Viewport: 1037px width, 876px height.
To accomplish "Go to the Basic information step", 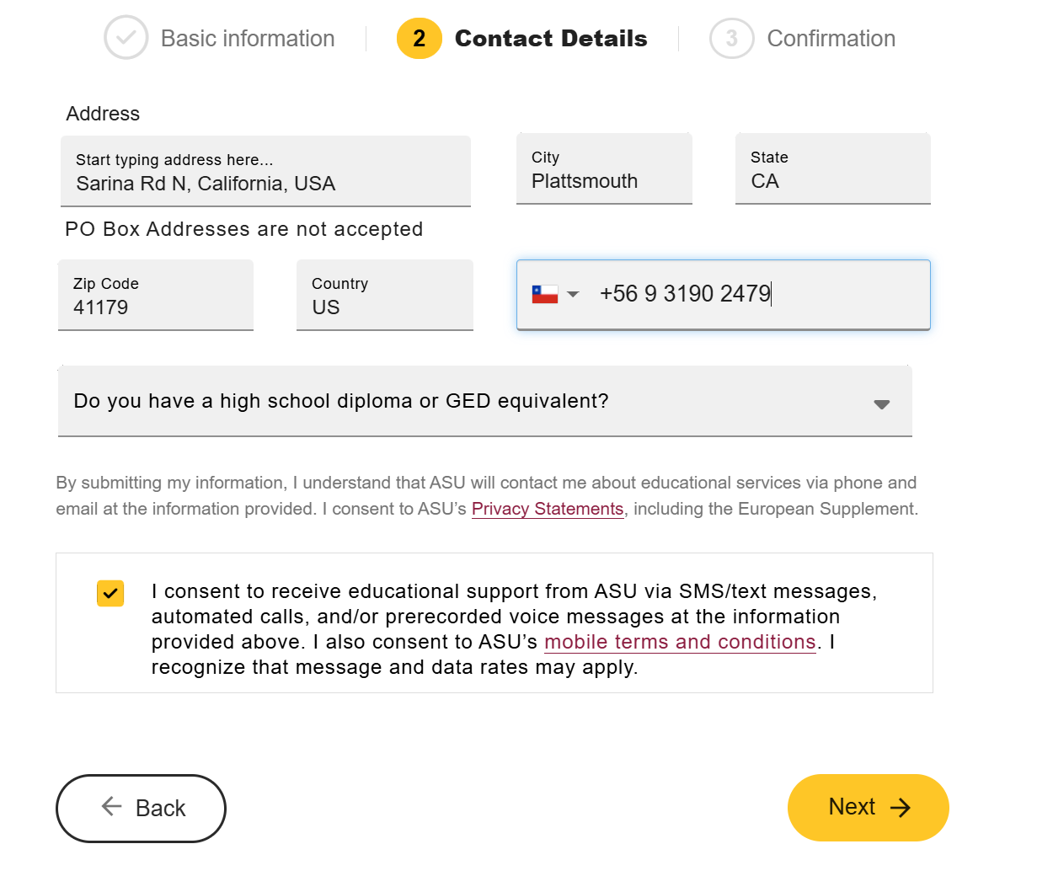I will point(247,39).
